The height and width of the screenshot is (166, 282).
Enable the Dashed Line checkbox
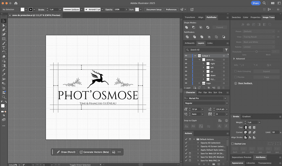(x=232, y=144)
